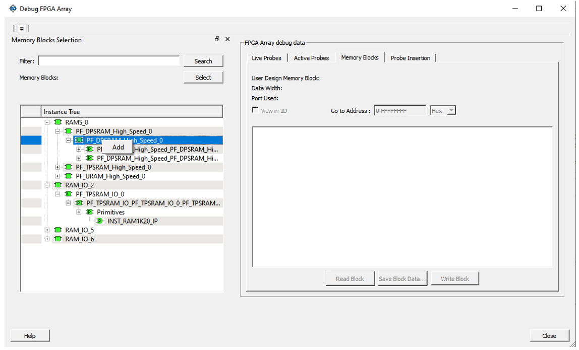This screenshot has width=579, height=350.
Task: Click the Primitives node icon
Action: click(x=89, y=212)
